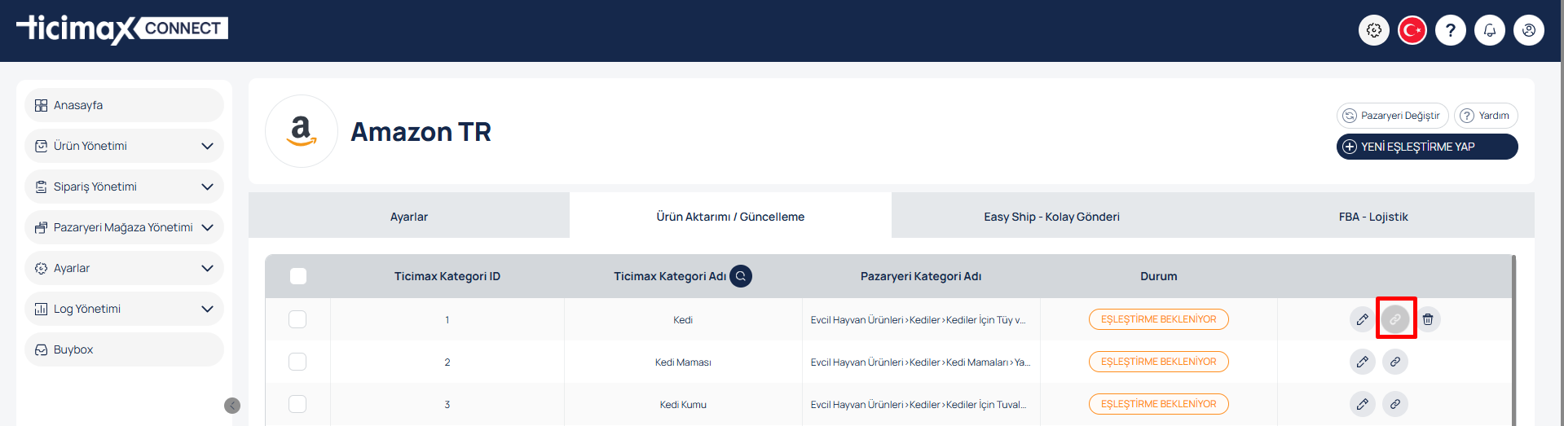1564x426 pixels.
Task: Expand the Ayarlar sidebar chevron
Action: [207, 268]
